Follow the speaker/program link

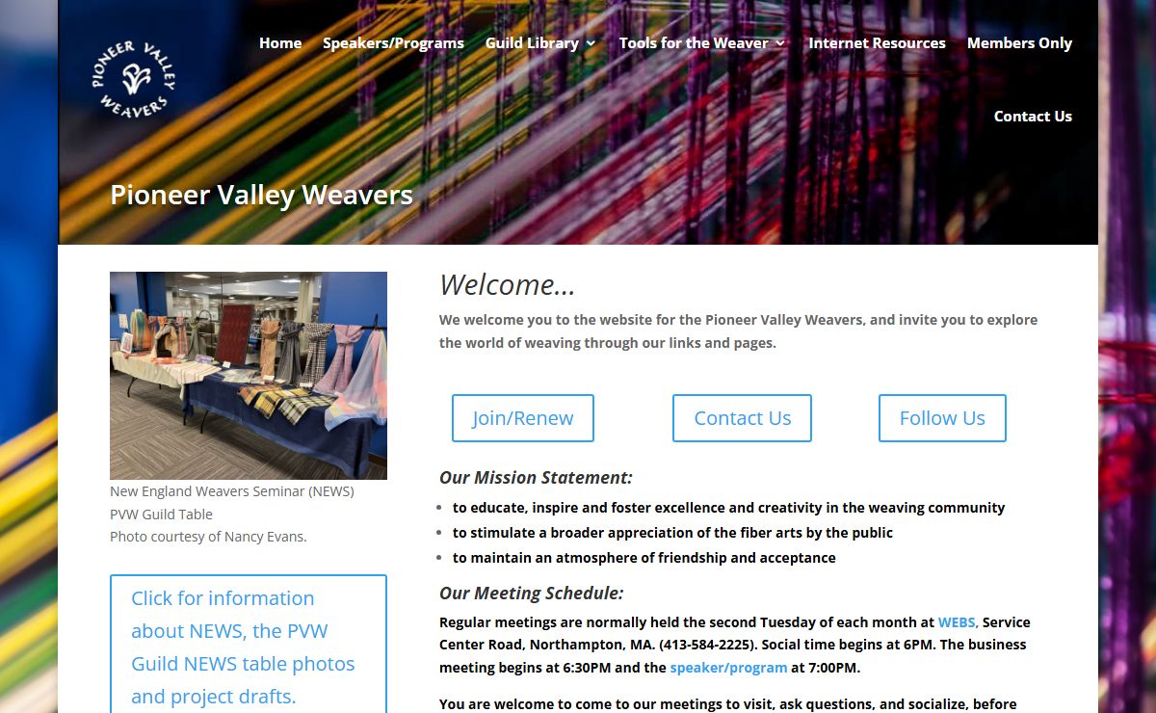[x=728, y=667]
